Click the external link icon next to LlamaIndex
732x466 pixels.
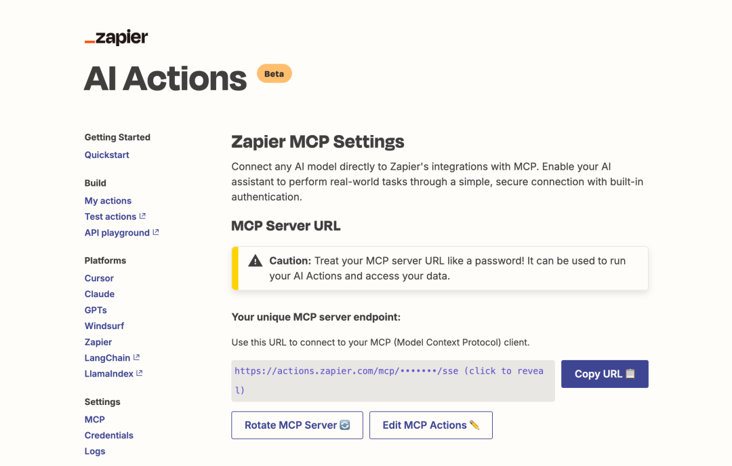(x=139, y=373)
